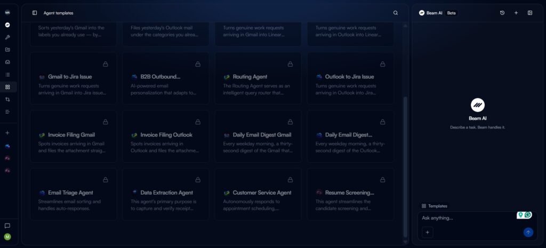
Task: Click lock icon on Gmail to Jira Issue
Action: [105, 64]
